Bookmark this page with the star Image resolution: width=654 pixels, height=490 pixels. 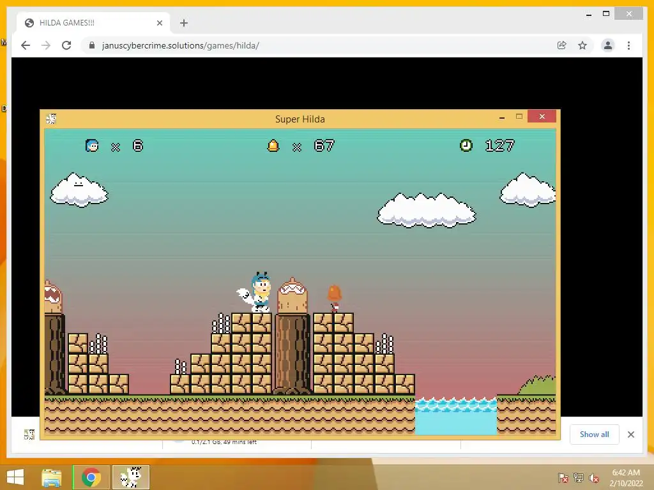[x=582, y=45]
